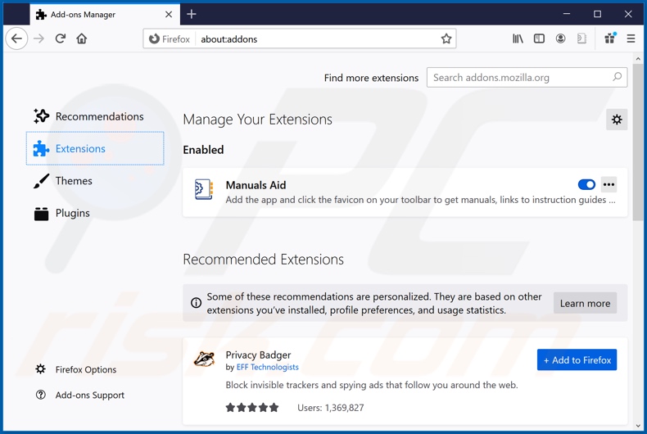Open the Library bookmarks icon
647x434 pixels.
click(x=518, y=38)
